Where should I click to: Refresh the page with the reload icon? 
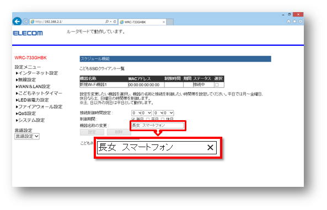point(115,21)
